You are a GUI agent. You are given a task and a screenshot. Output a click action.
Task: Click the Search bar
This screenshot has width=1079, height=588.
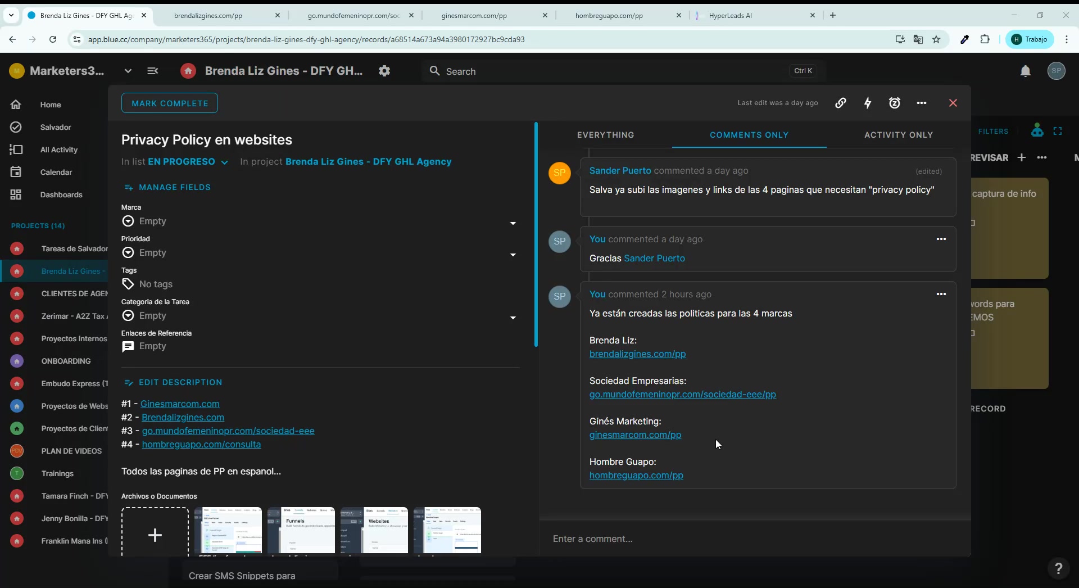point(624,71)
